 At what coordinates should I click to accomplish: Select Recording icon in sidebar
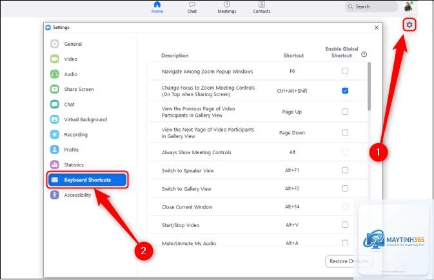pyautogui.click(x=55, y=134)
